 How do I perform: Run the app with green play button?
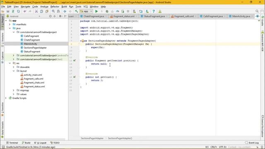tap(96, 11)
